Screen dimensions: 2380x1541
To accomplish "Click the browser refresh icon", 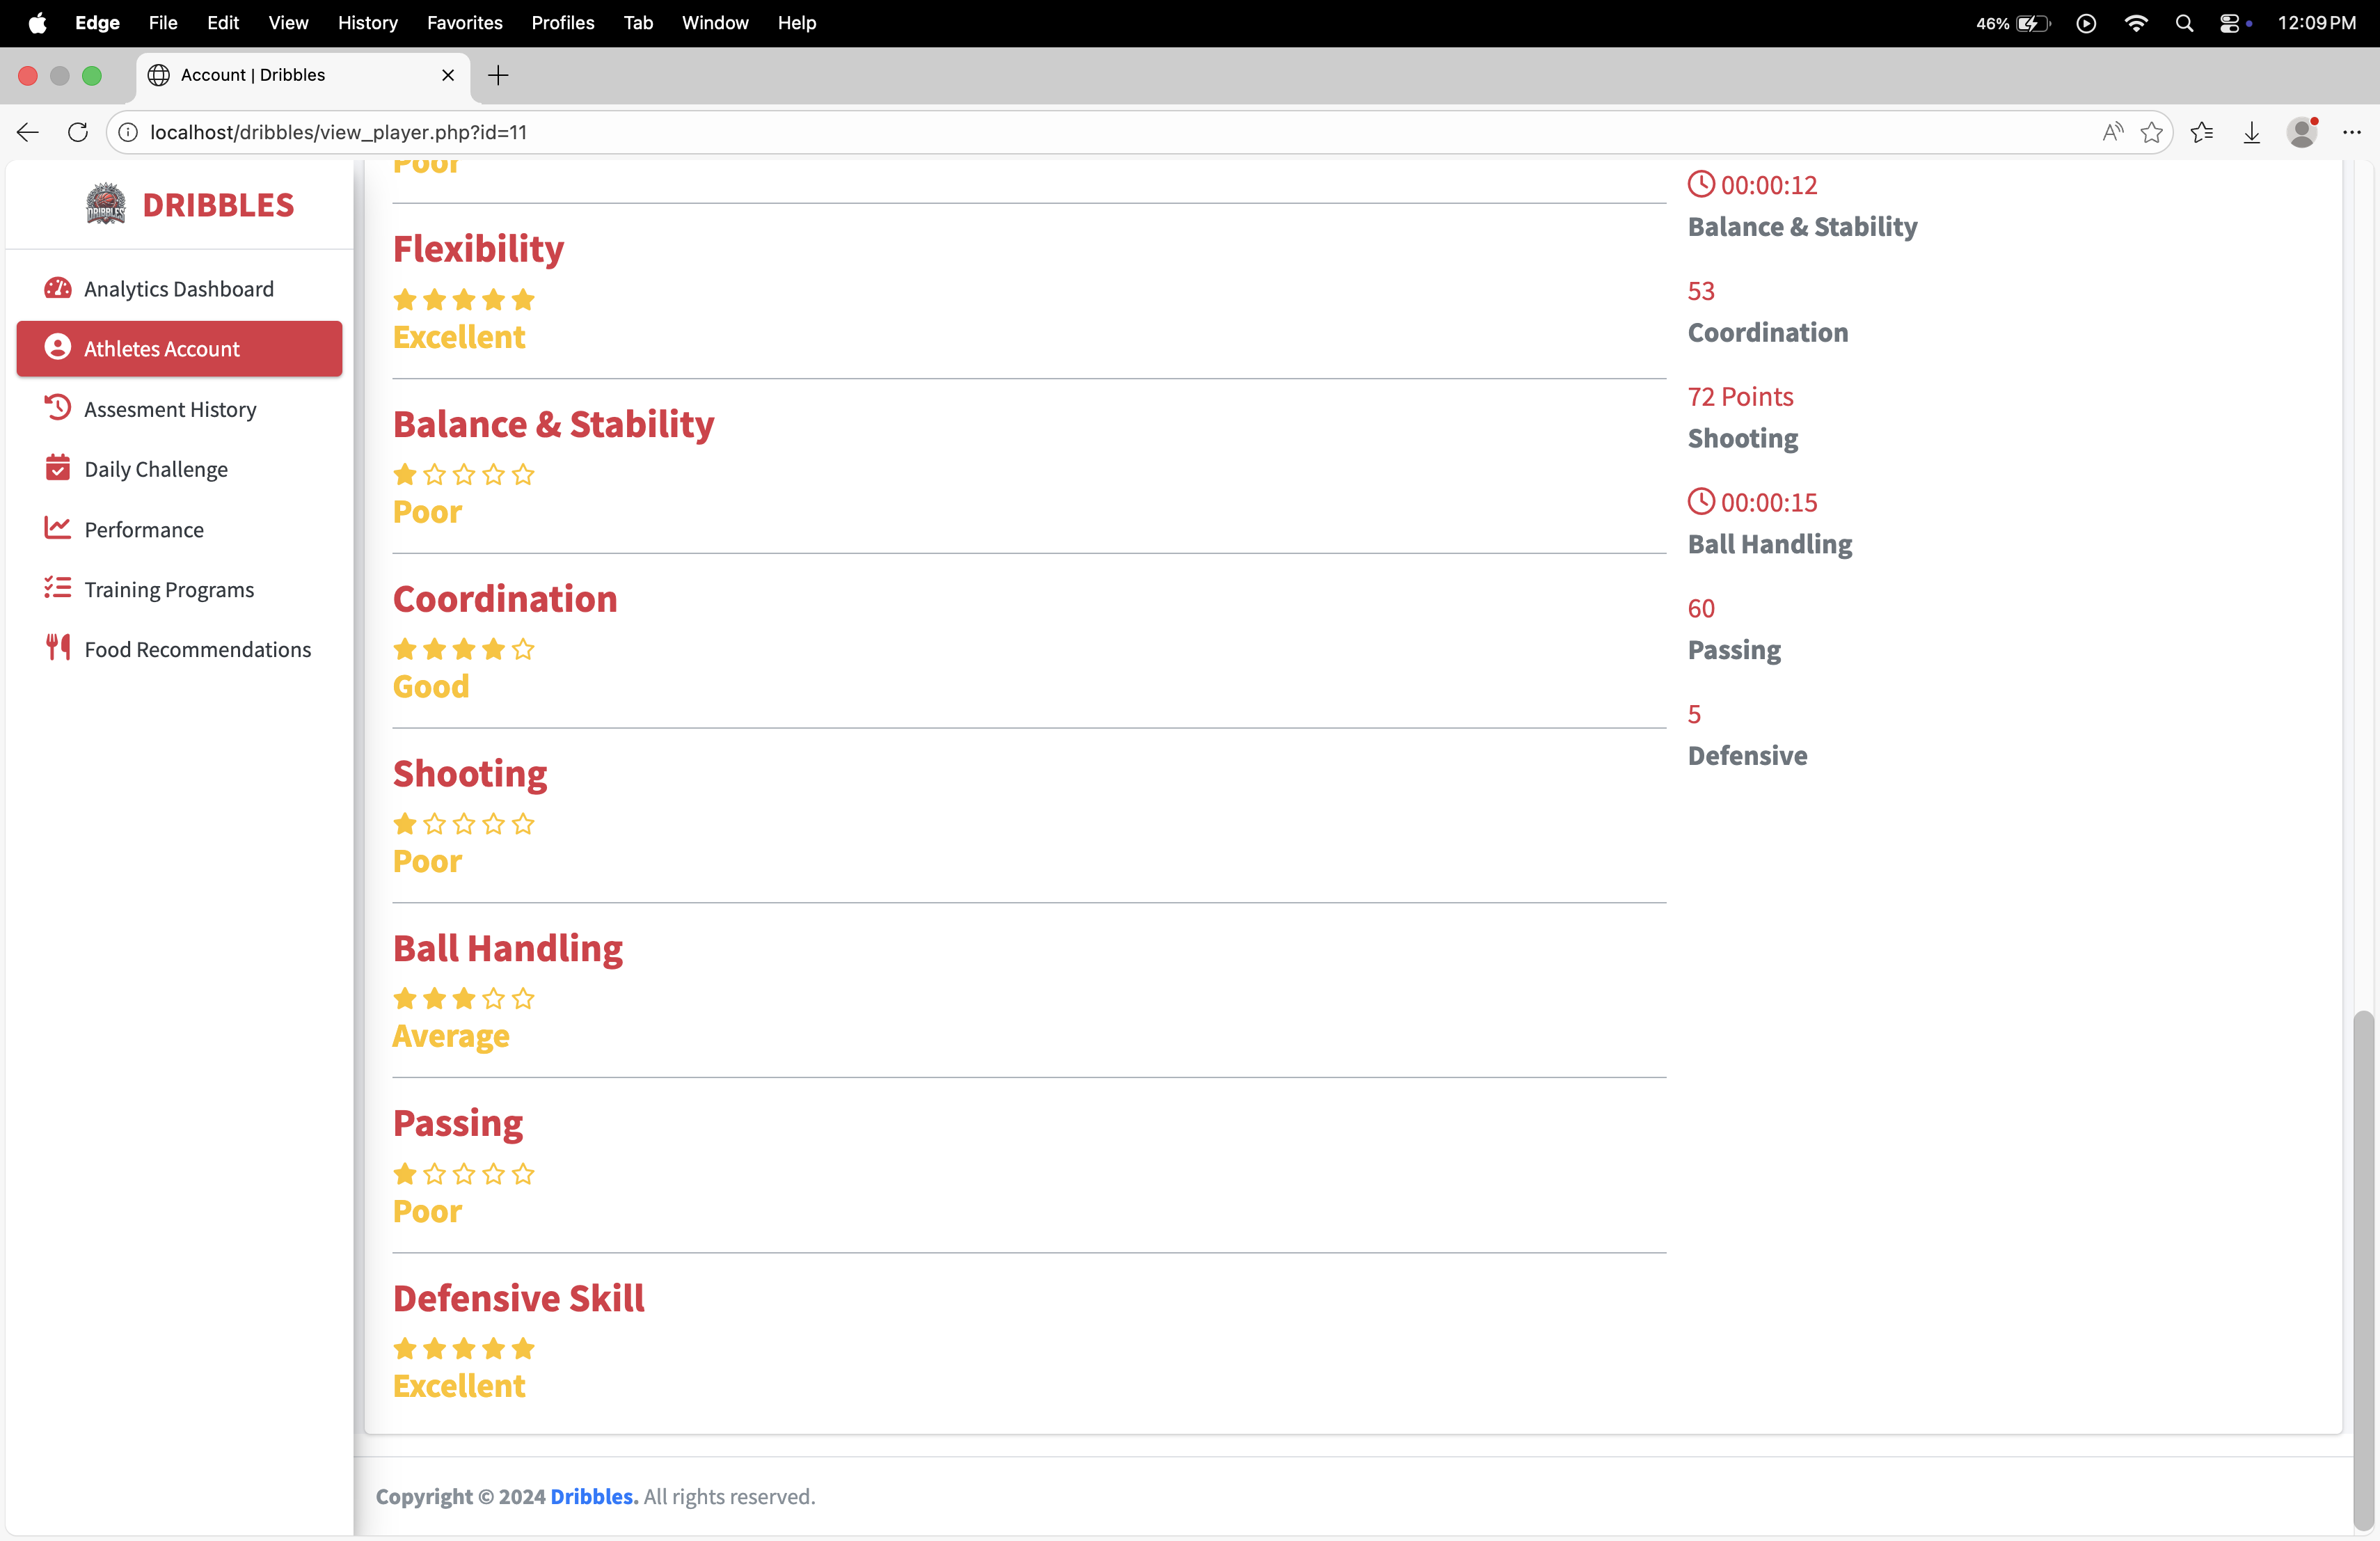I will (x=78, y=132).
